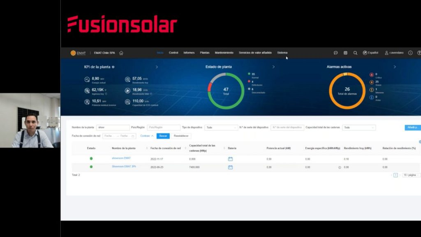Image resolution: width=421 pixels, height=237 pixels.
Task: Click the 18,96 Rendimiento total KPI icon
Action: pyautogui.click(x=127, y=91)
